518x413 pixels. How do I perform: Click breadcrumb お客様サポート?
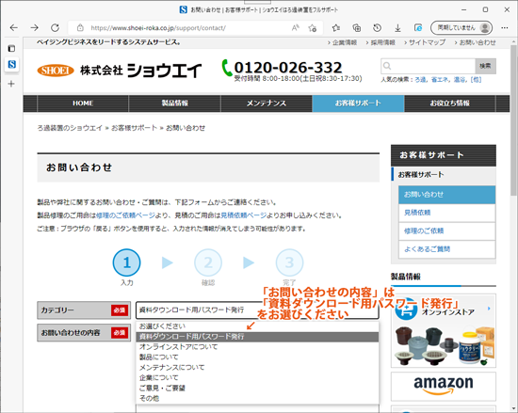coord(134,128)
